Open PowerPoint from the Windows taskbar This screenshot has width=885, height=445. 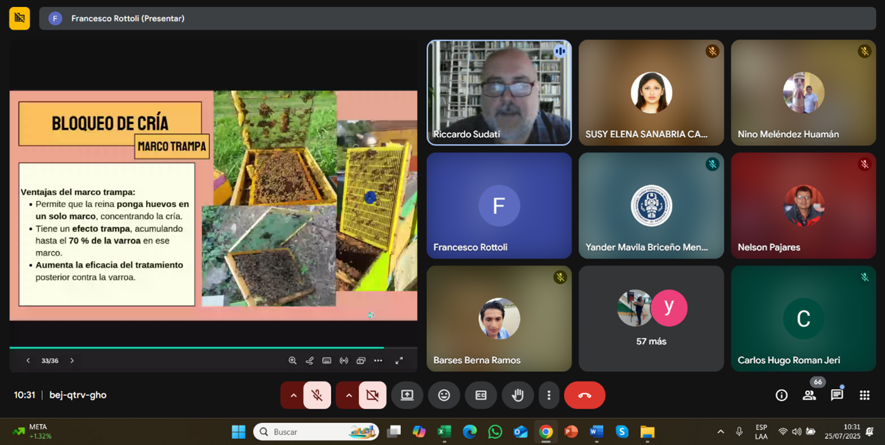click(571, 432)
